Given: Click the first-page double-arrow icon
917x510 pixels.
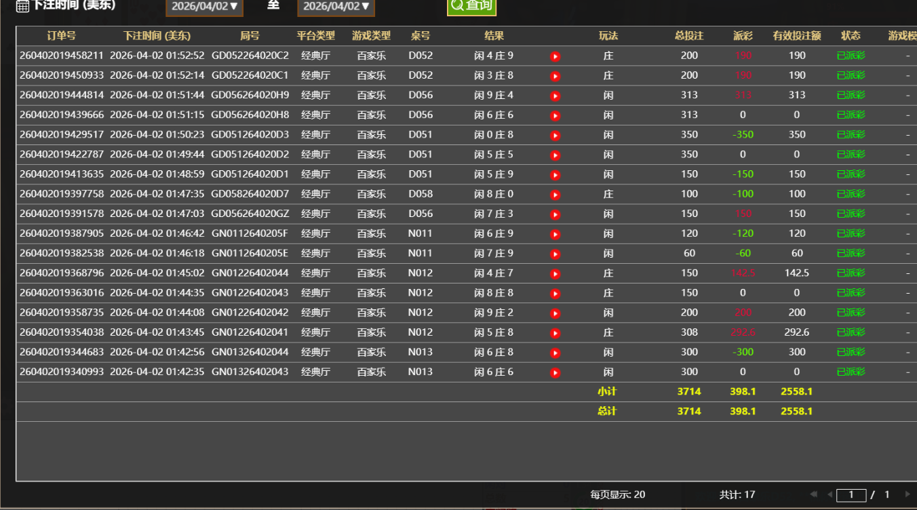Looking at the screenshot, I should coord(813,494).
